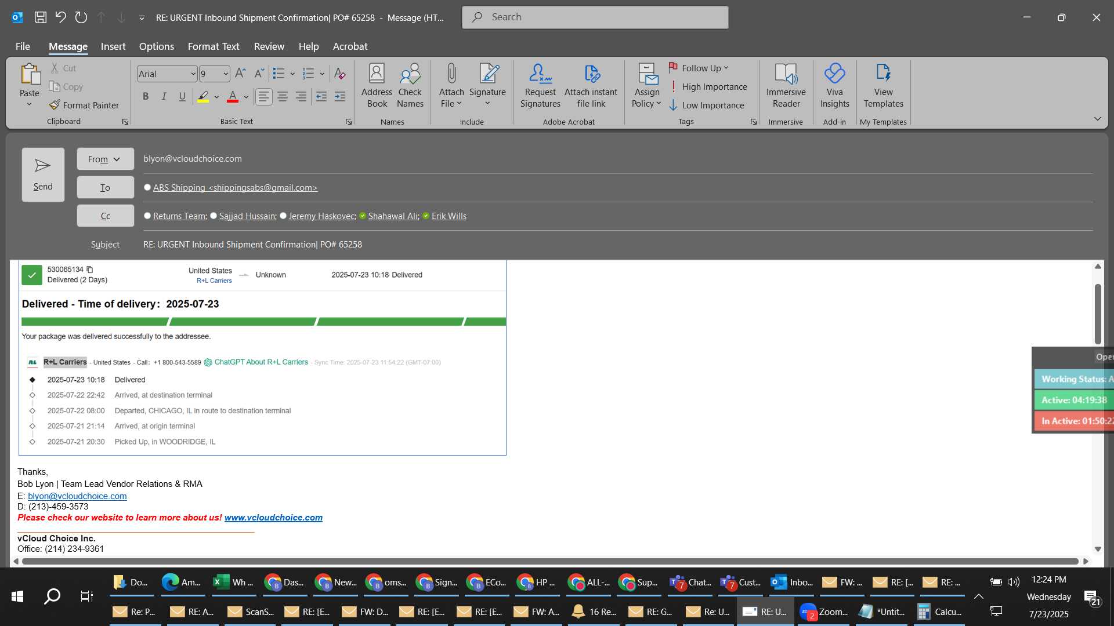Apply yellow text highlight color

tap(203, 97)
